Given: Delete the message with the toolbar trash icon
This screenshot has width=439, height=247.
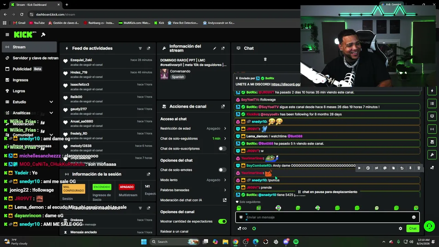Looking at the screenshot, I should (x=419, y=168).
